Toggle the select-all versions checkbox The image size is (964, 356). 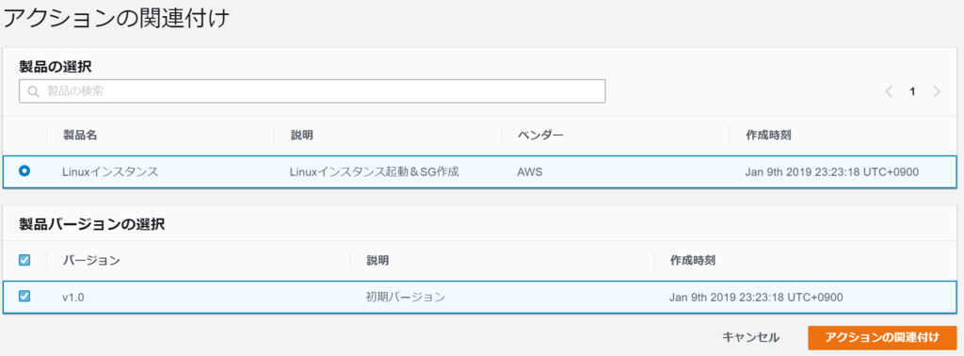click(x=24, y=260)
